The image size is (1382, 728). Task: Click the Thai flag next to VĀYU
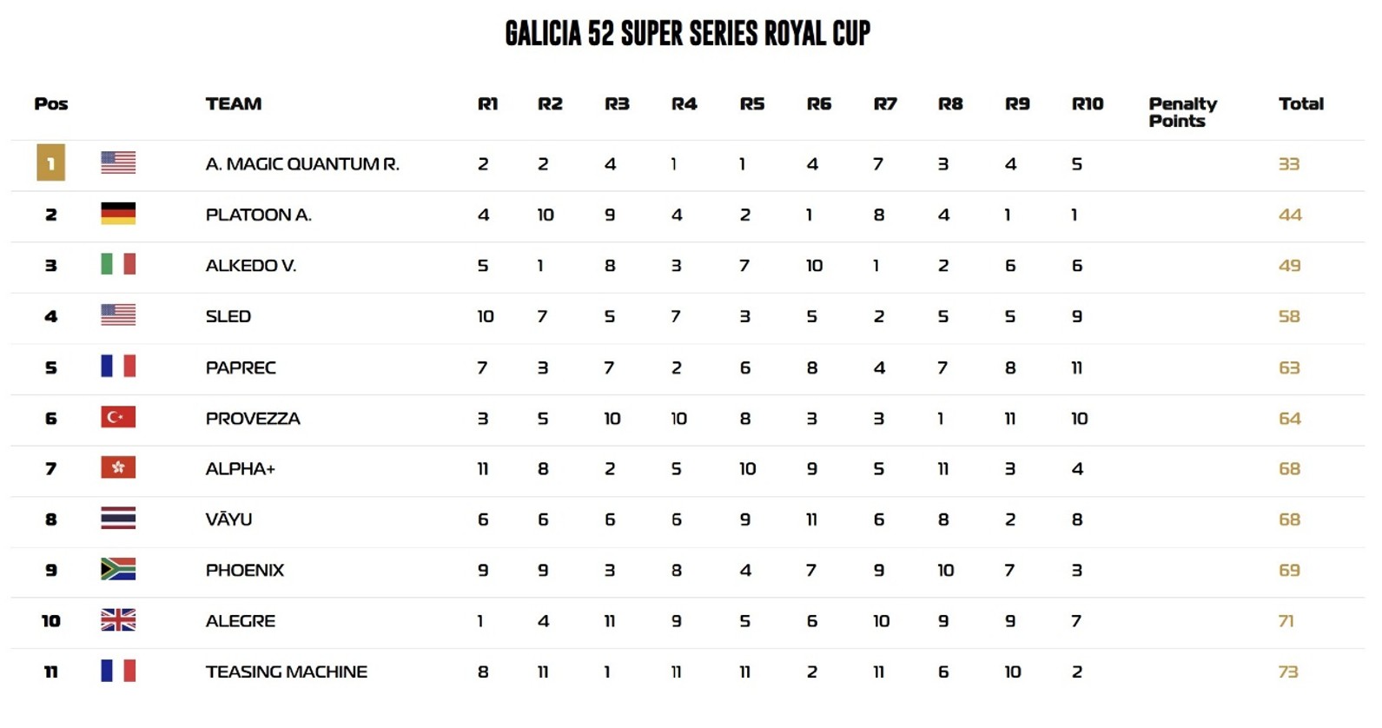118,519
